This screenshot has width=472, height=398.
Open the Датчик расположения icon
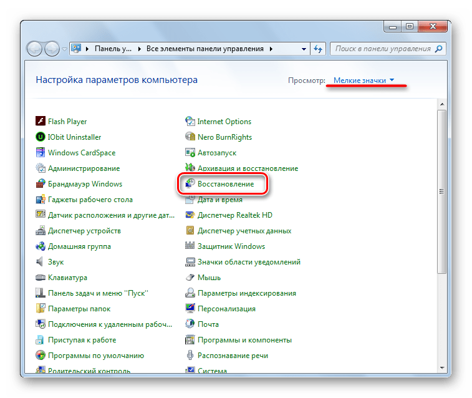coord(41,215)
